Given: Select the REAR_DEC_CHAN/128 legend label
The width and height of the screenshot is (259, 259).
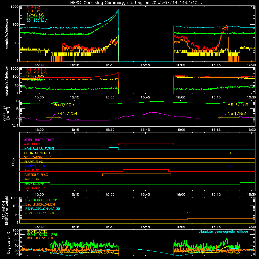Looking at the screenshot, I should [x=43, y=208].
